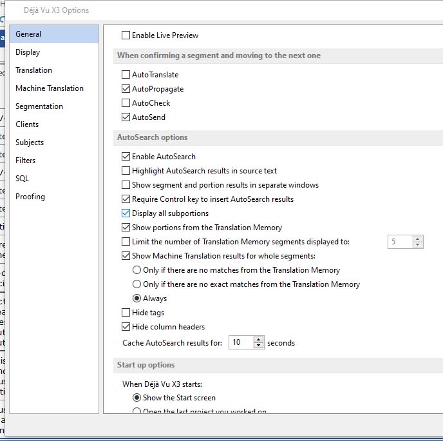Screen dimensions: 443x441
Task: Tick the AutoTranslate checkbox
Action: pos(126,75)
